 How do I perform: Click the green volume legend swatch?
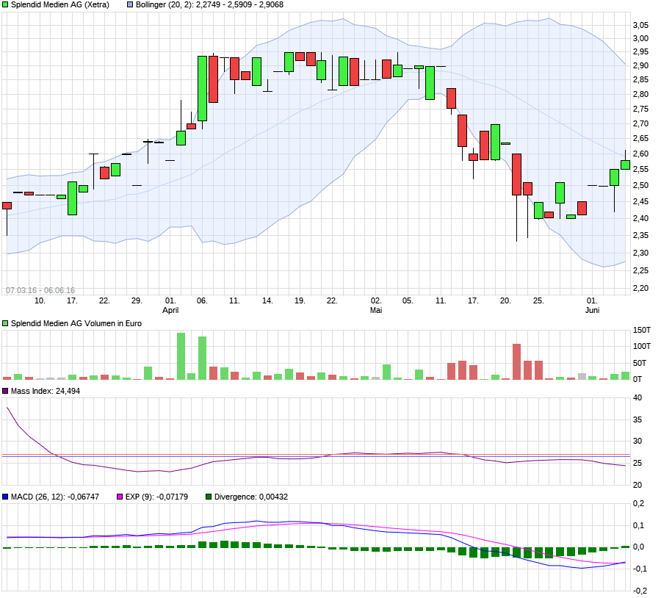click(x=5, y=323)
